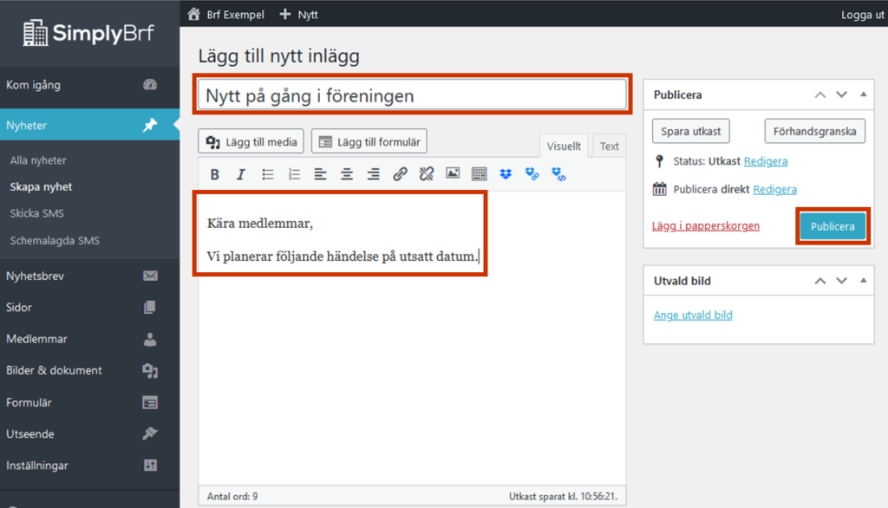Toggle bold formatting in the editor toolbar
The width and height of the screenshot is (888, 508).
point(214,174)
